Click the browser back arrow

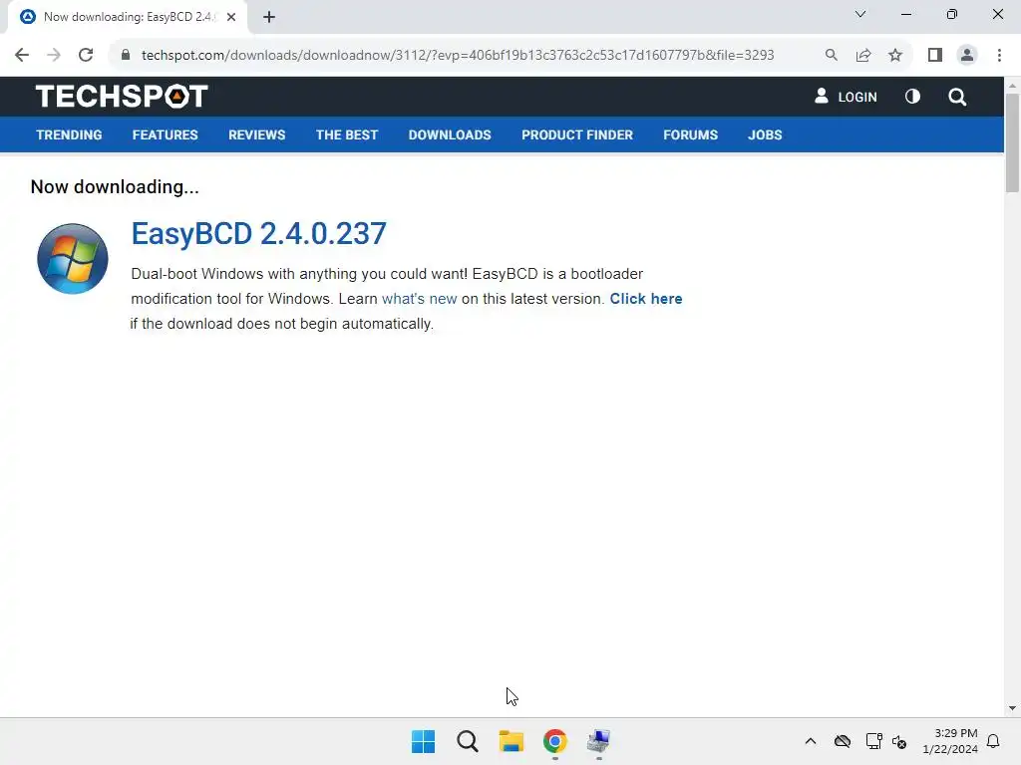22,56
